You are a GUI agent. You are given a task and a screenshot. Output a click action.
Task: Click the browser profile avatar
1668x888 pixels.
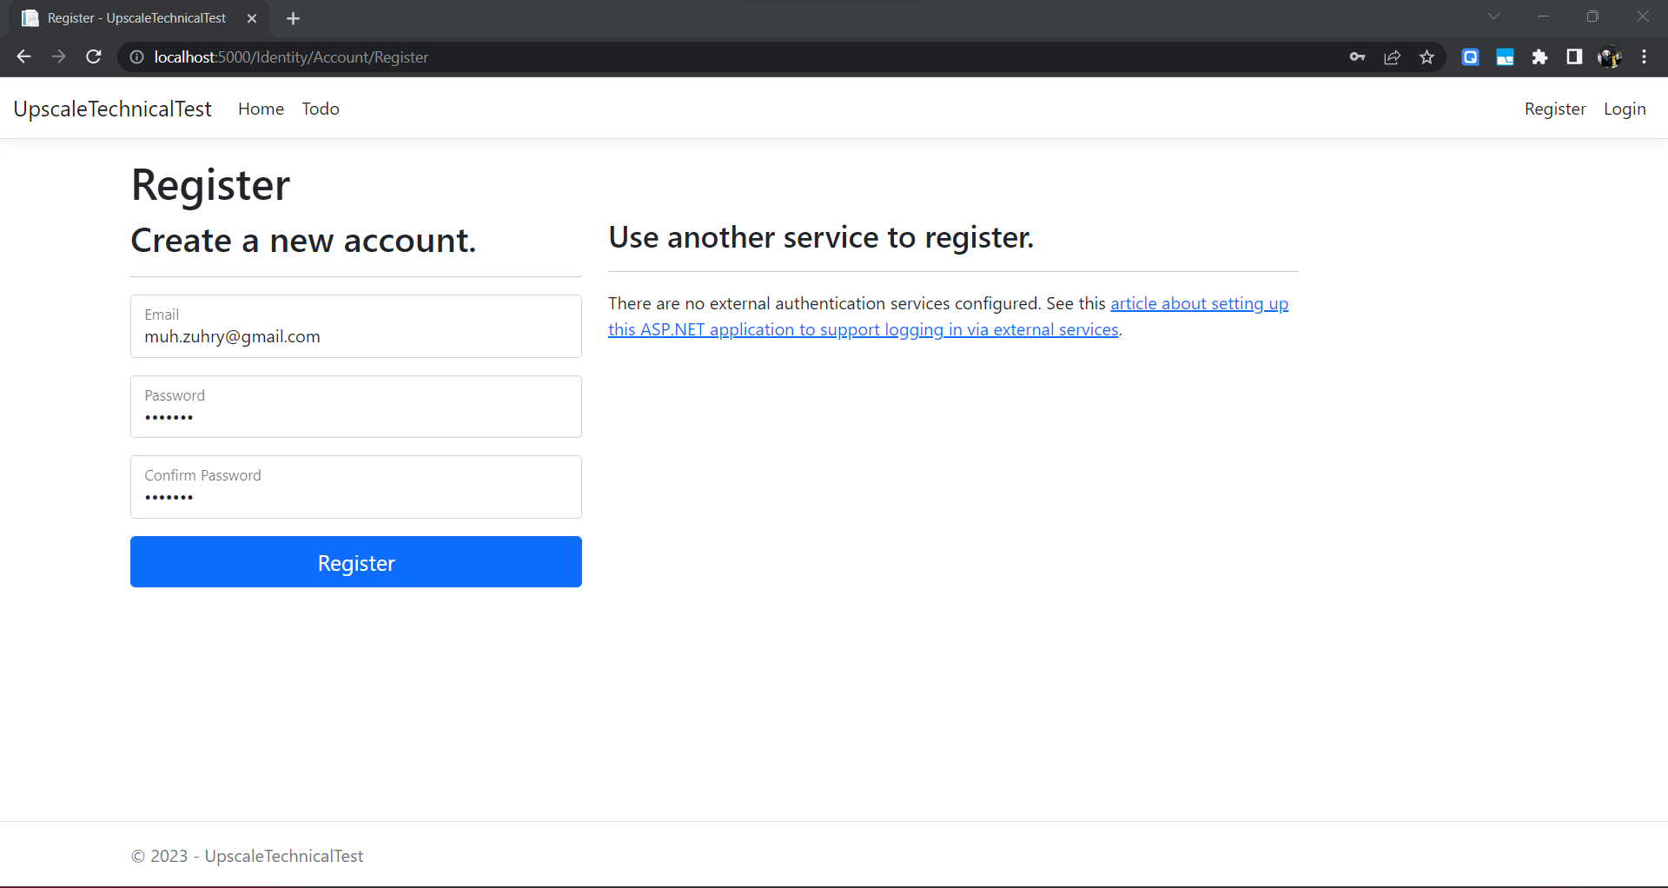point(1610,56)
